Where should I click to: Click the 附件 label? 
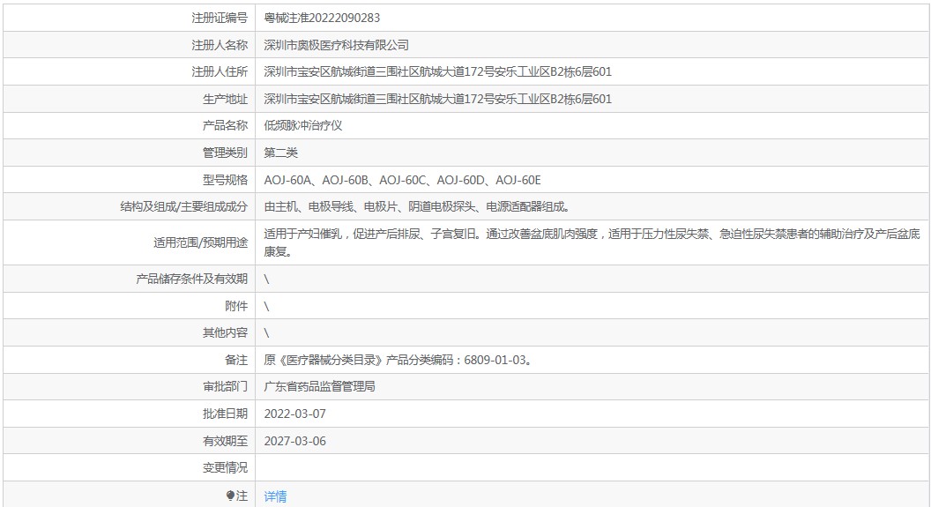[x=236, y=306]
